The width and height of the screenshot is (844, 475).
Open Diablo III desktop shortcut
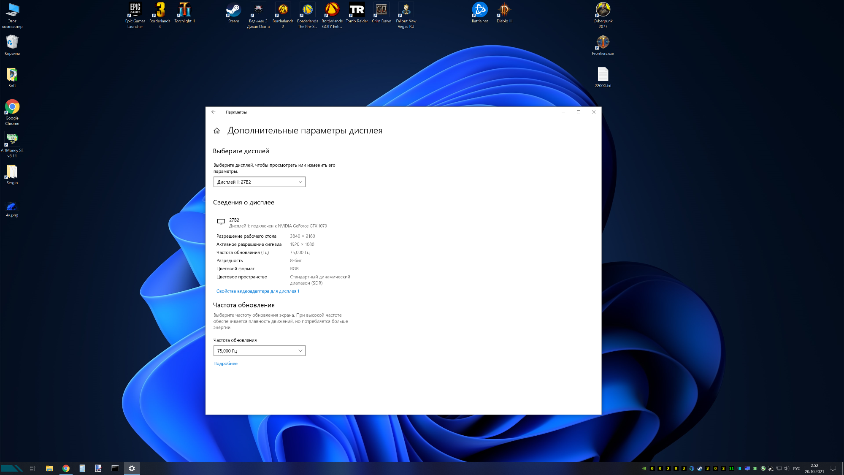click(504, 10)
